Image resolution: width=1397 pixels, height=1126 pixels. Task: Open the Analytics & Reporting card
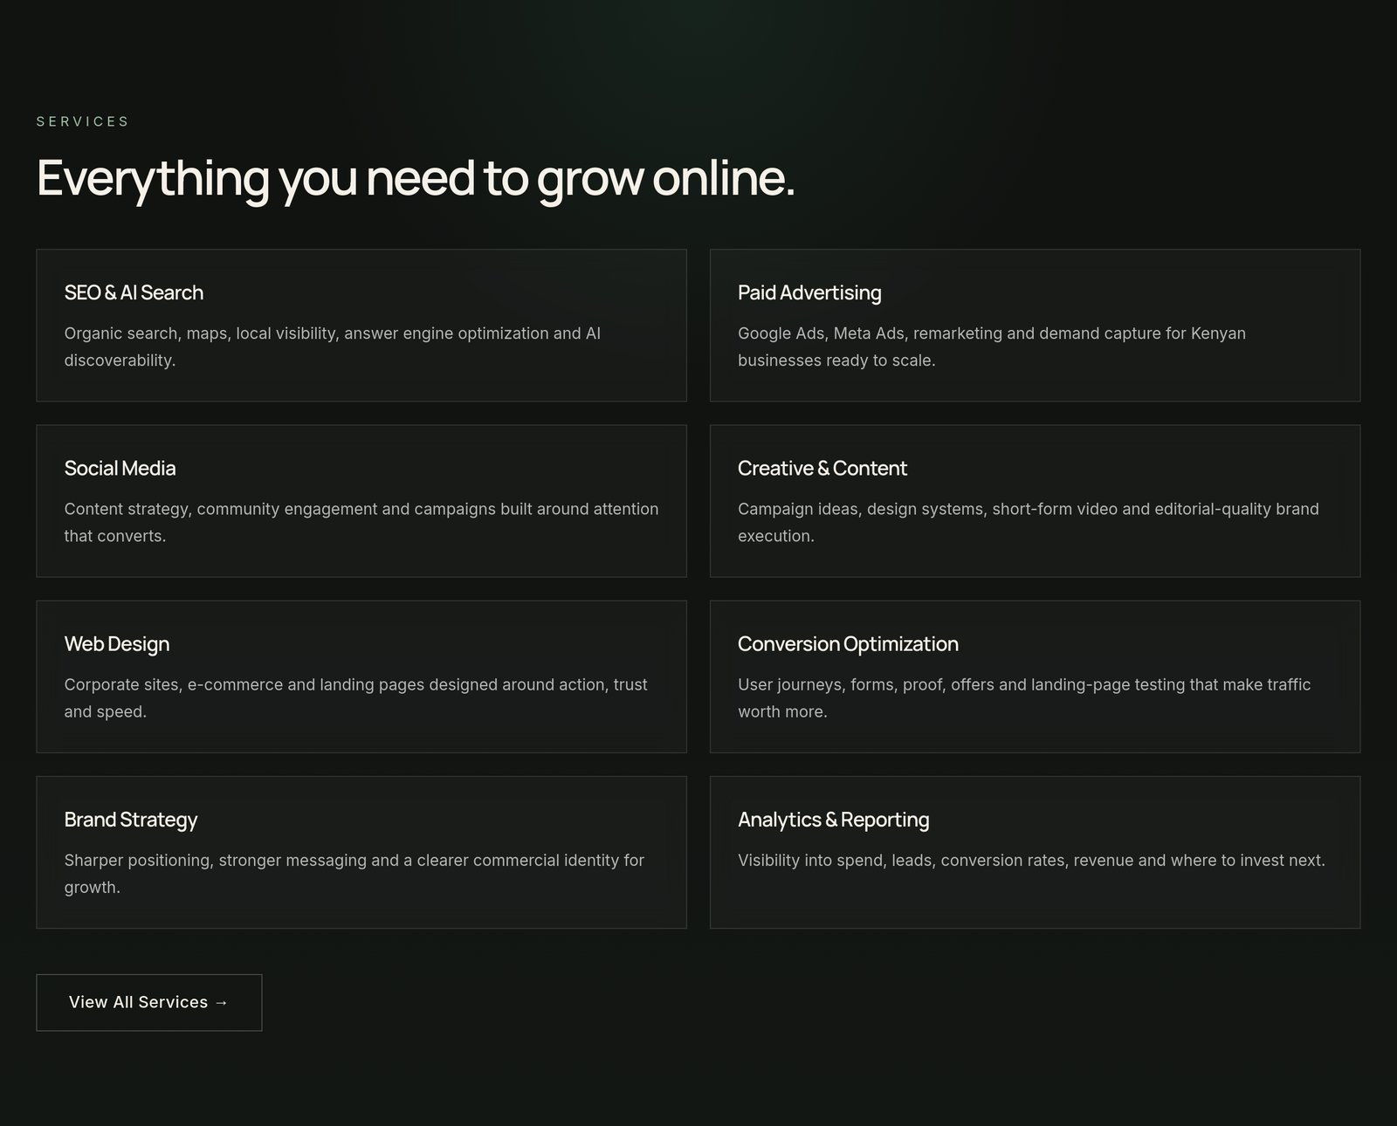click(1035, 852)
